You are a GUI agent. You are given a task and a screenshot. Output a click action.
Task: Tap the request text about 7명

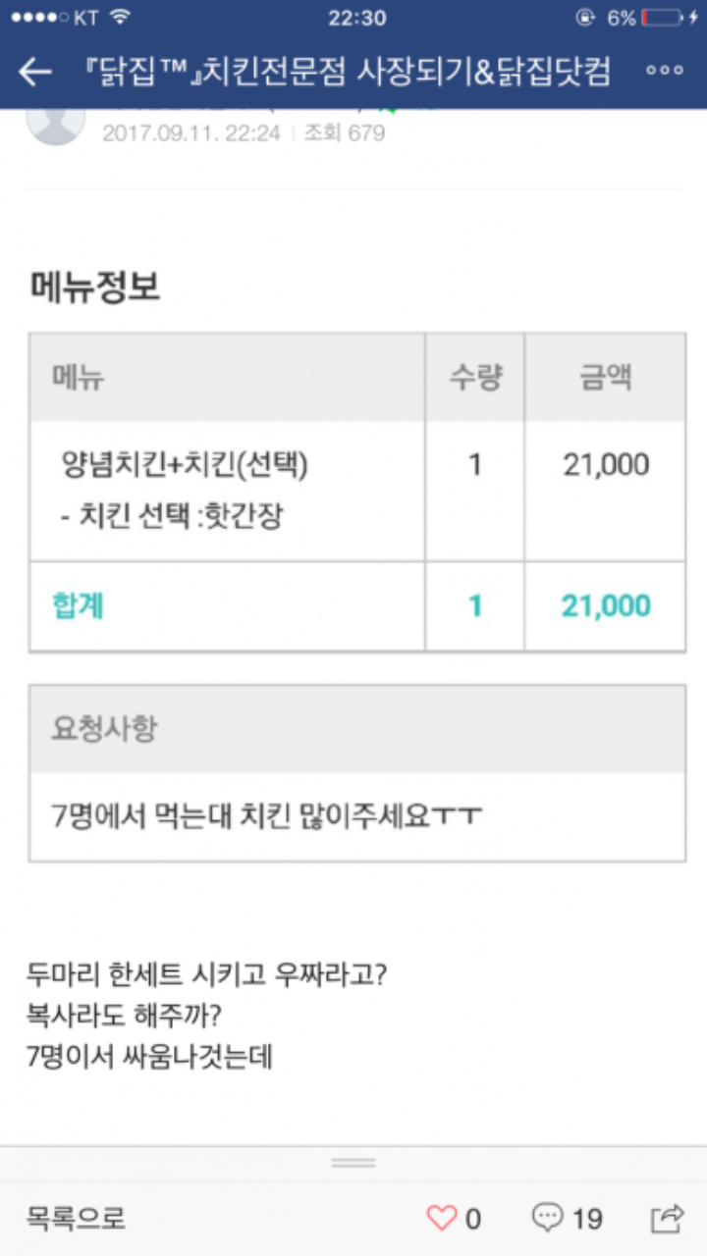point(267,816)
